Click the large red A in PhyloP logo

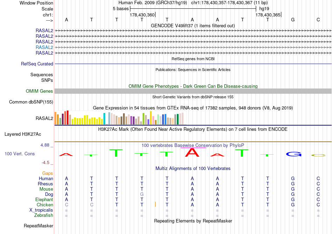coord(192,153)
